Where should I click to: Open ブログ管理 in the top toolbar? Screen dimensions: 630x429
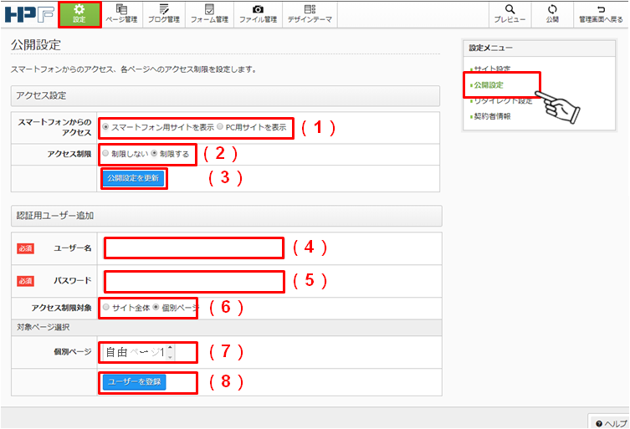point(164,14)
